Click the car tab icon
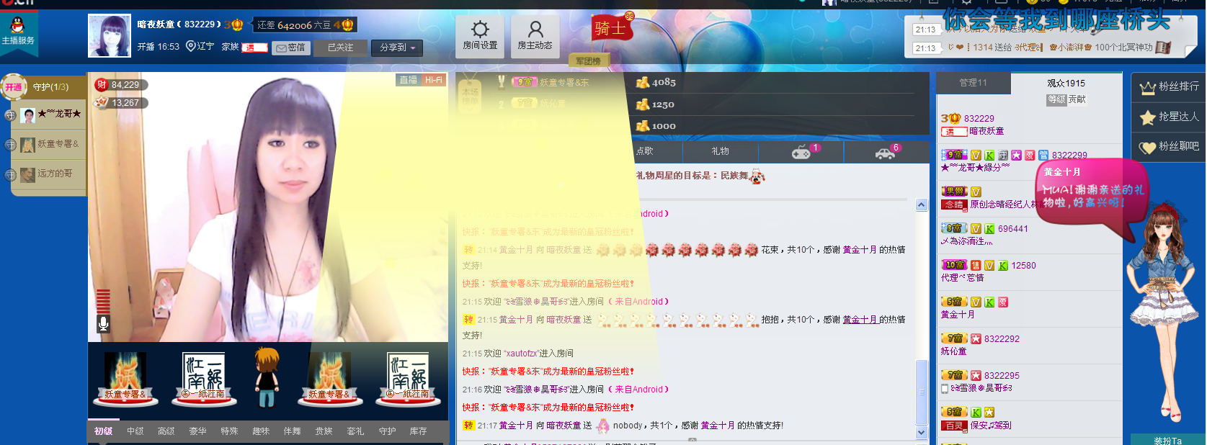The image size is (1207, 445). [885, 153]
